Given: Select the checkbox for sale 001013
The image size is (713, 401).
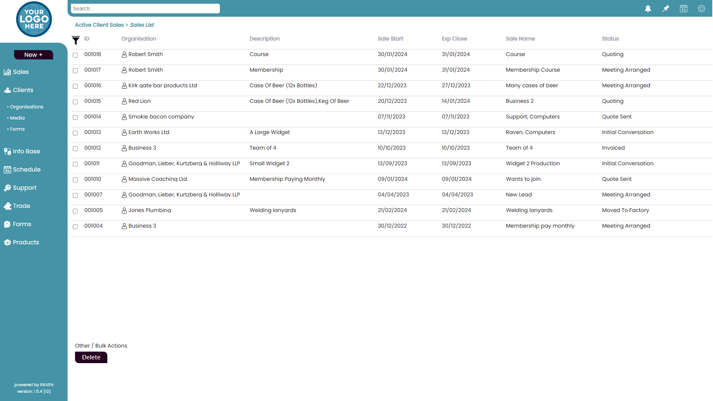Looking at the screenshot, I should (x=75, y=133).
